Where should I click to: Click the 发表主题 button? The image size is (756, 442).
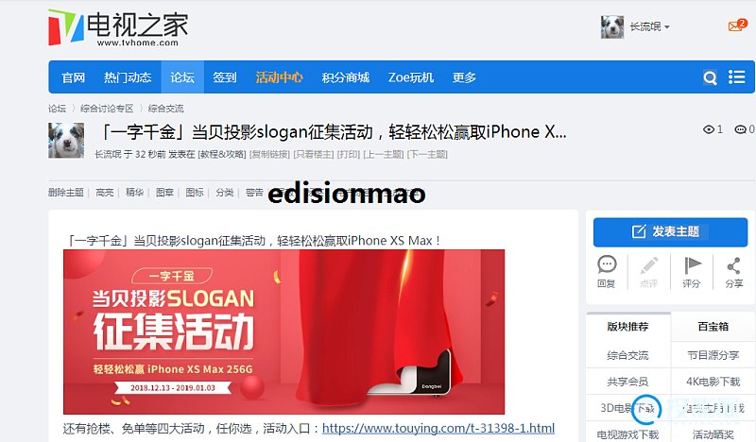[670, 231]
